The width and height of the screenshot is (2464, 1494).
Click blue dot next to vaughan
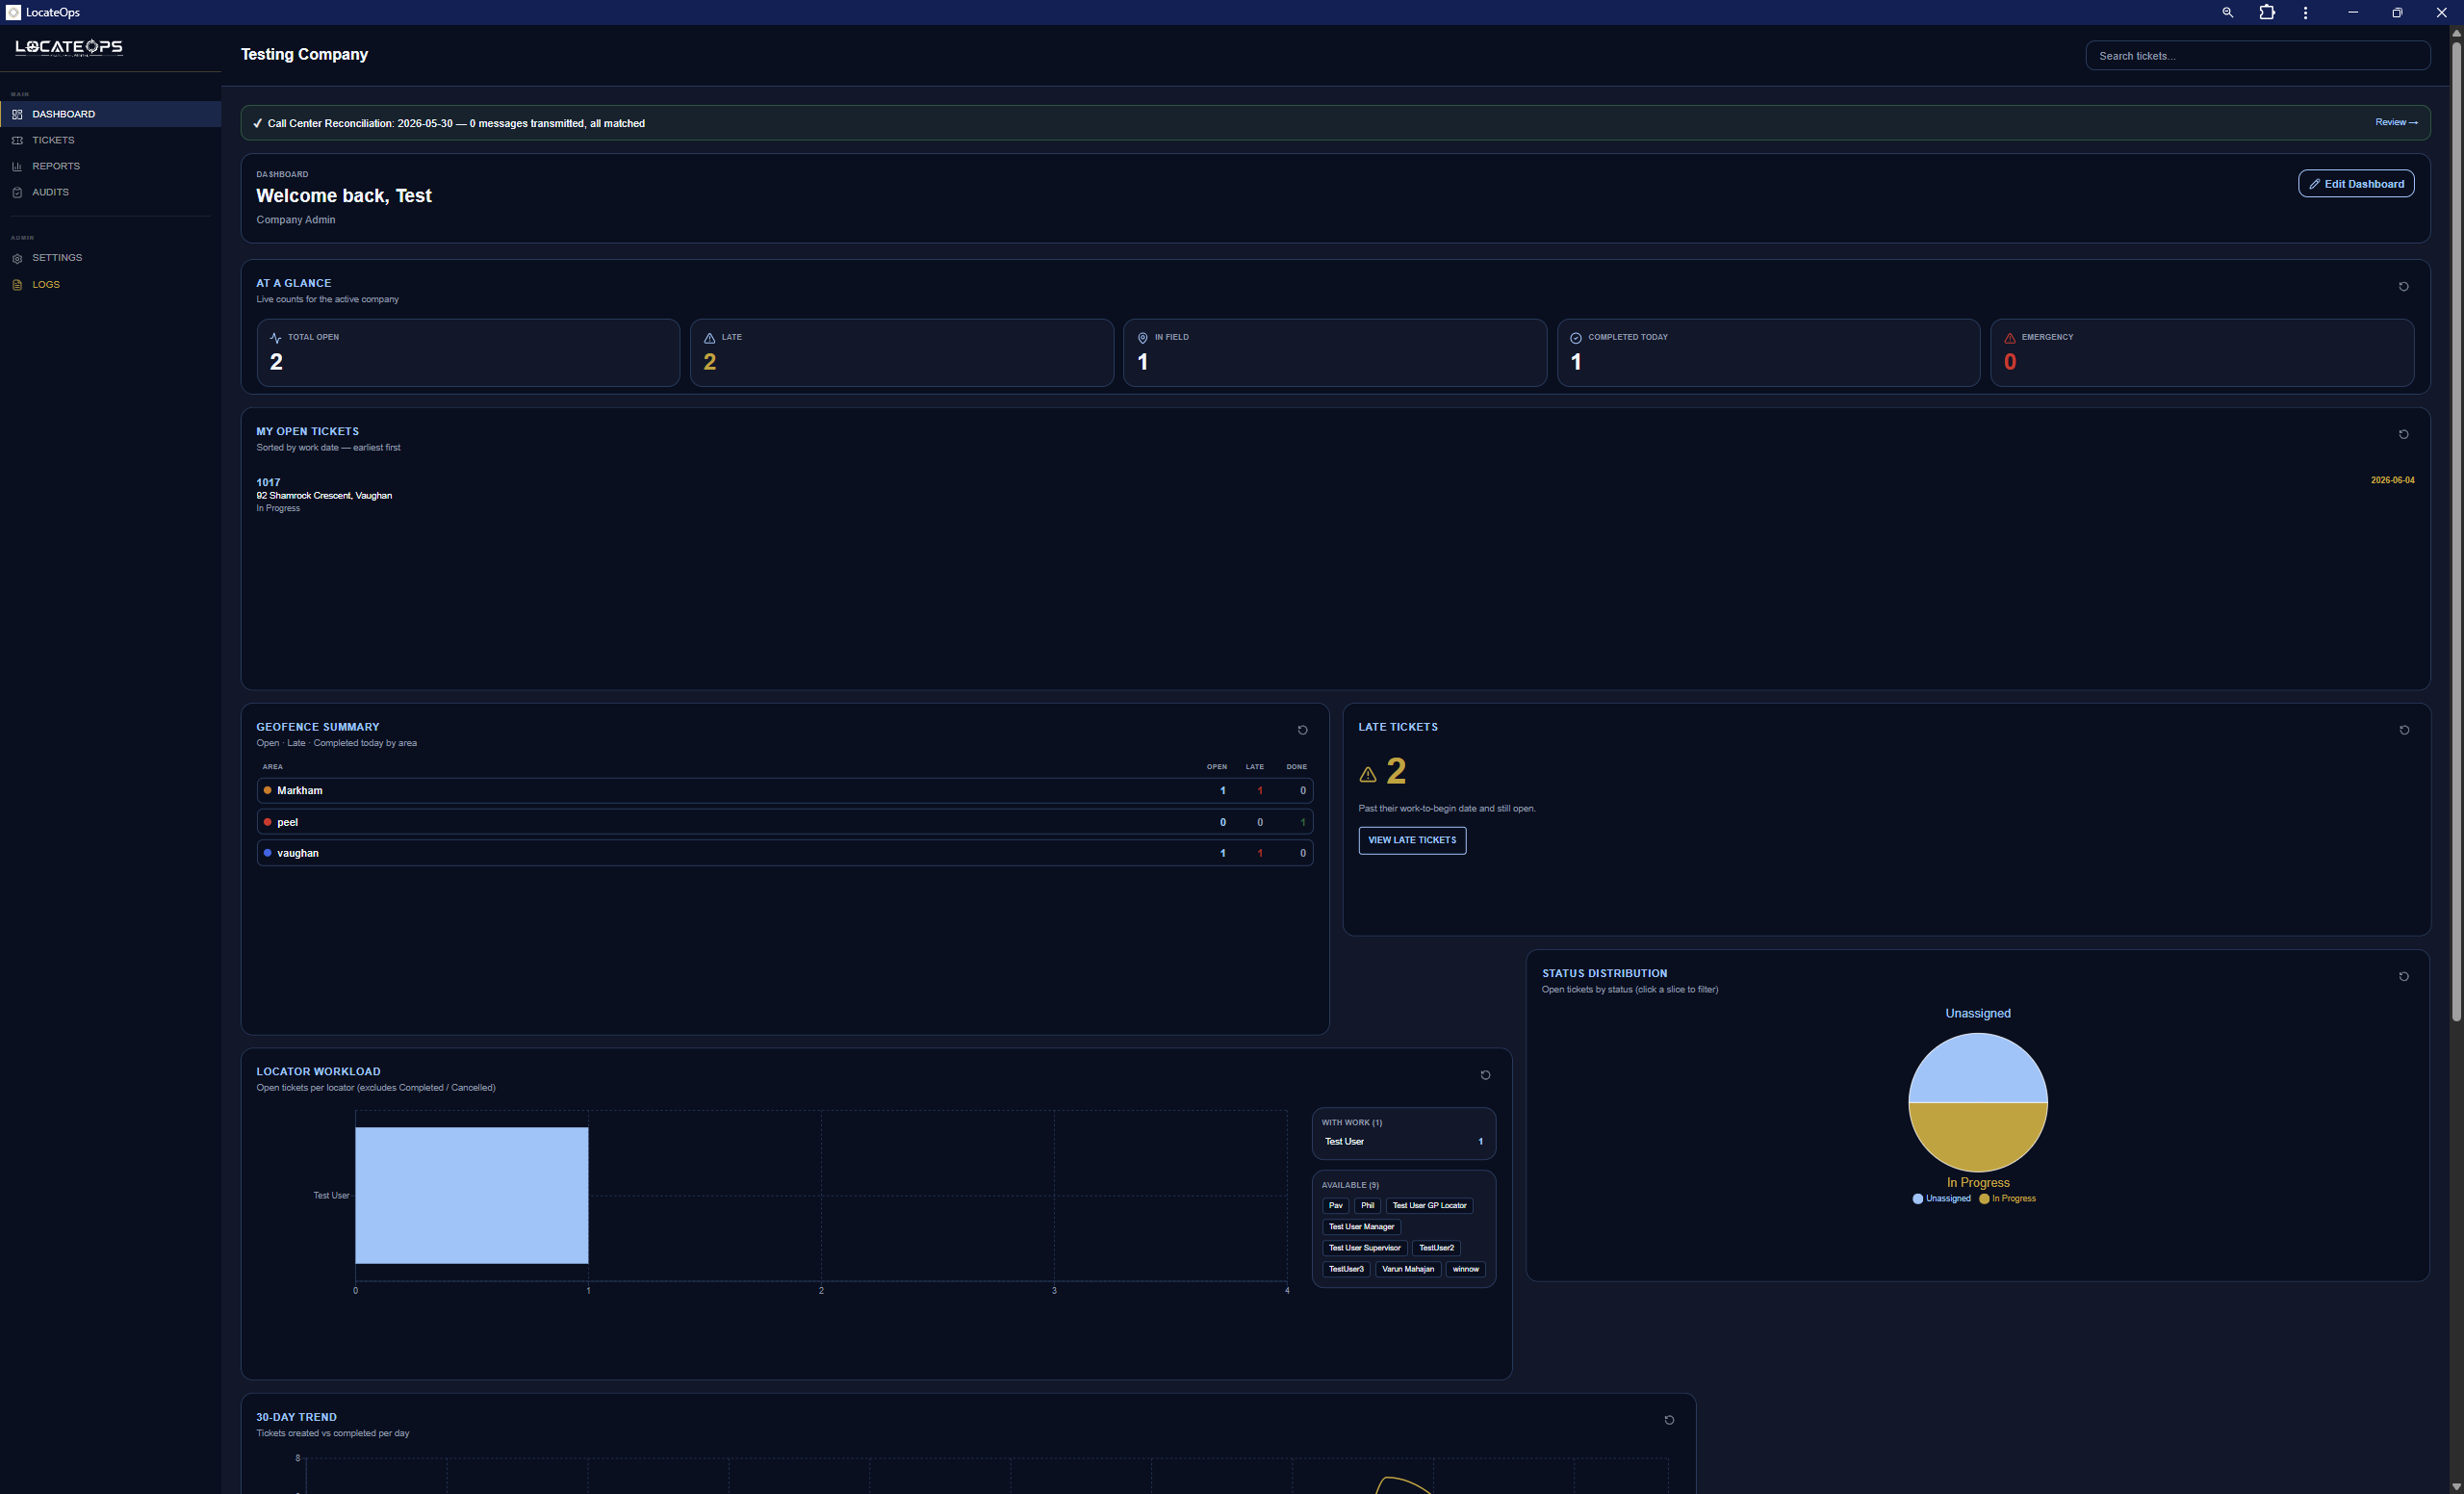[267, 853]
